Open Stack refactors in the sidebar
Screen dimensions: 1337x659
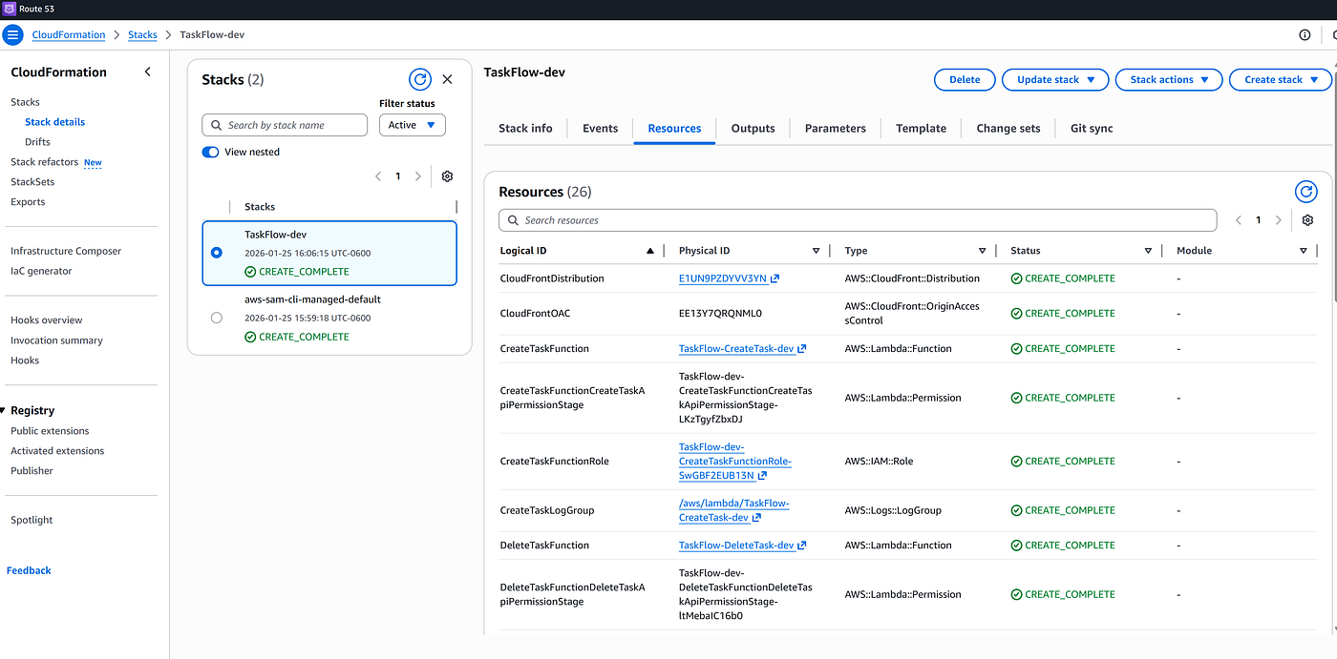point(44,162)
